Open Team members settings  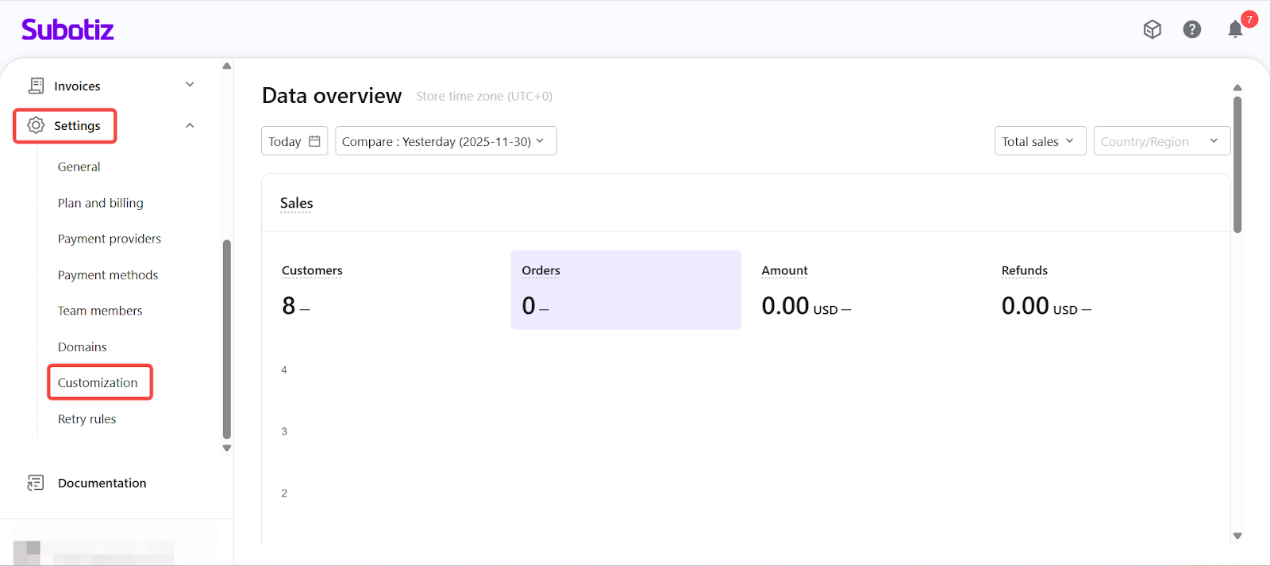point(100,311)
